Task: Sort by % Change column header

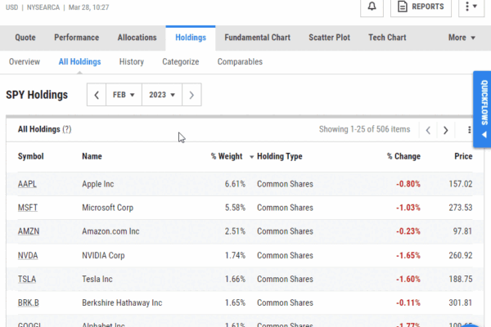Action: (403, 156)
